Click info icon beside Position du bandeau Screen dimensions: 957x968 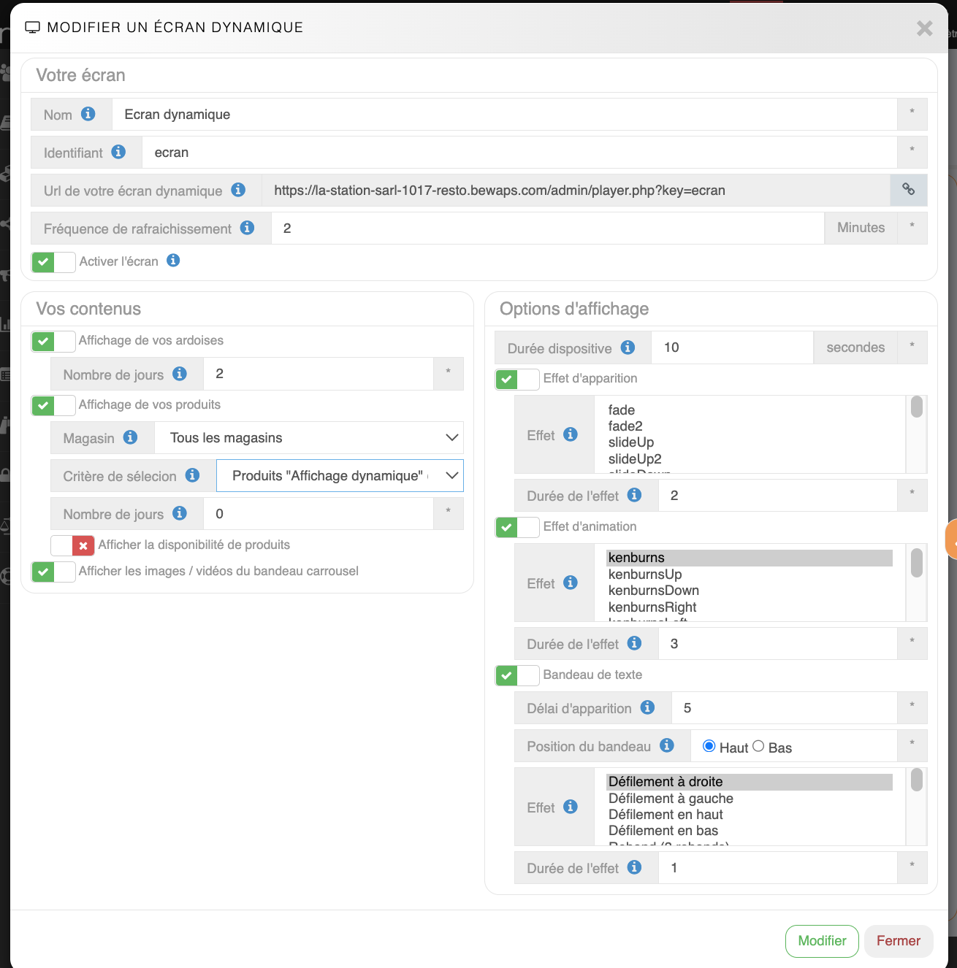pyautogui.click(x=667, y=745)
